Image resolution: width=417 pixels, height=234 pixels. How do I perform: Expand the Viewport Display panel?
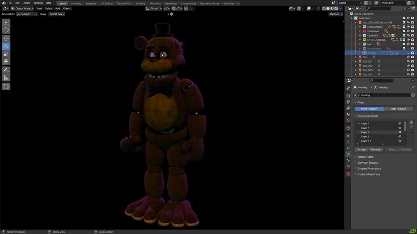pyautogui.click(x=367, y=163)
